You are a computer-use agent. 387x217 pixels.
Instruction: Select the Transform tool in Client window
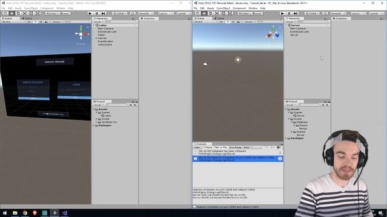[x=37, y=13]
